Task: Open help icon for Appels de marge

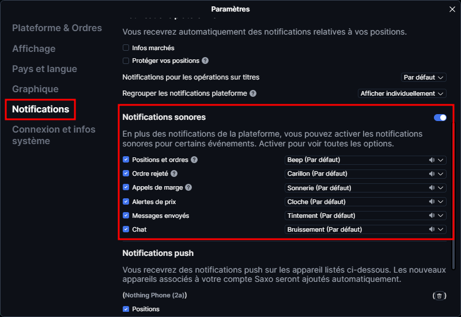Action: pos(188,187)
